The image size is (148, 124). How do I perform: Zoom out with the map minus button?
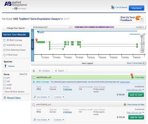141,49
